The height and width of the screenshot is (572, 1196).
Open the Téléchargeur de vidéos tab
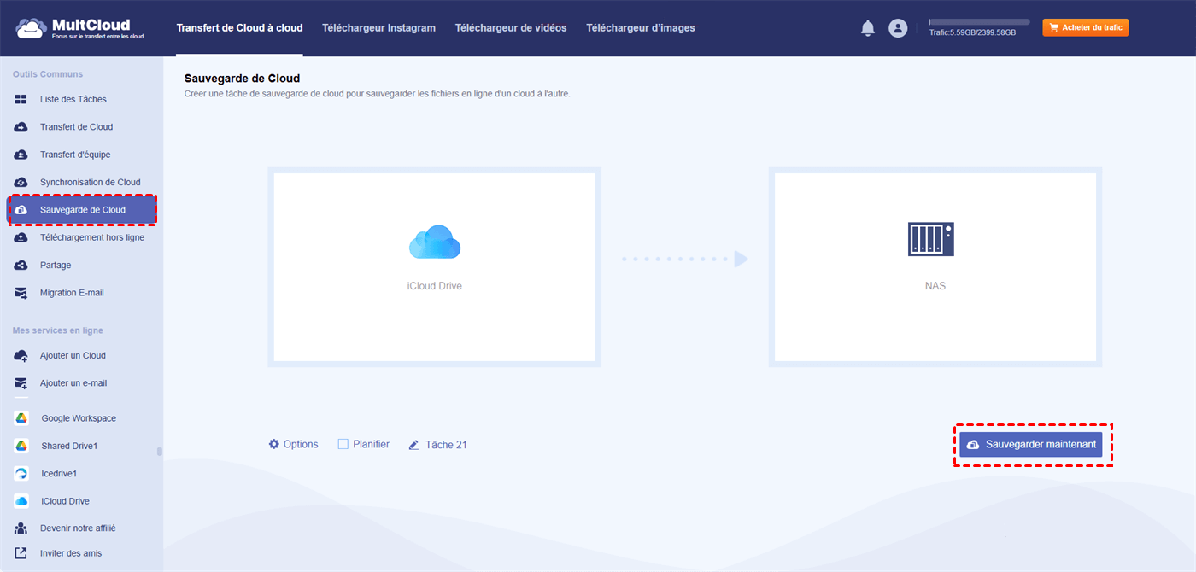(511, 28)
